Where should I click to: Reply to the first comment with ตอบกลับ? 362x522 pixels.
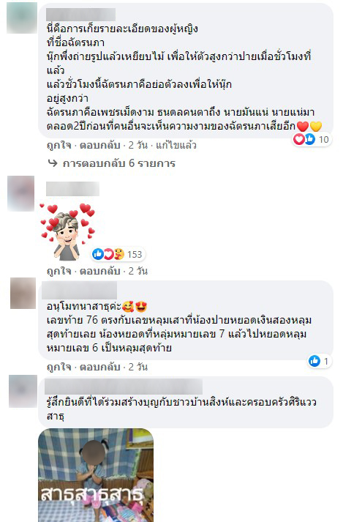[99, 146]
